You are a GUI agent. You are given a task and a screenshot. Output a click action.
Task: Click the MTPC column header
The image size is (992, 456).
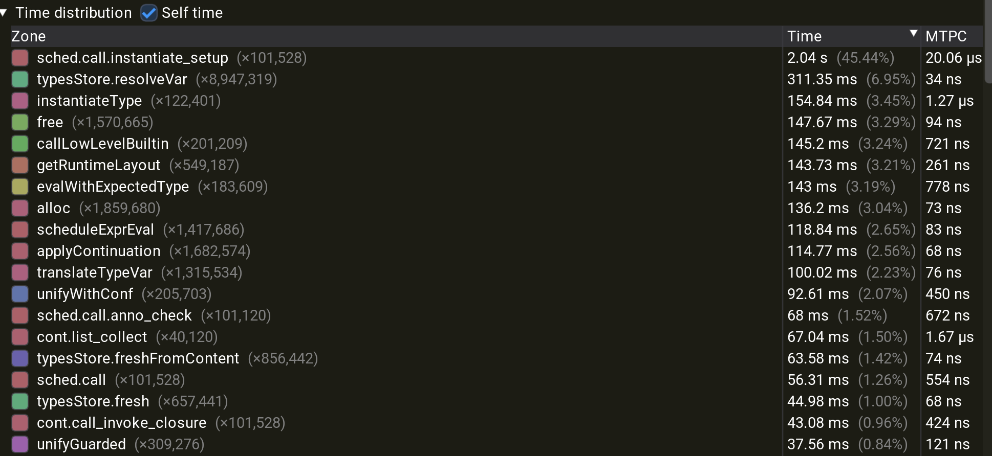point(946,36)
